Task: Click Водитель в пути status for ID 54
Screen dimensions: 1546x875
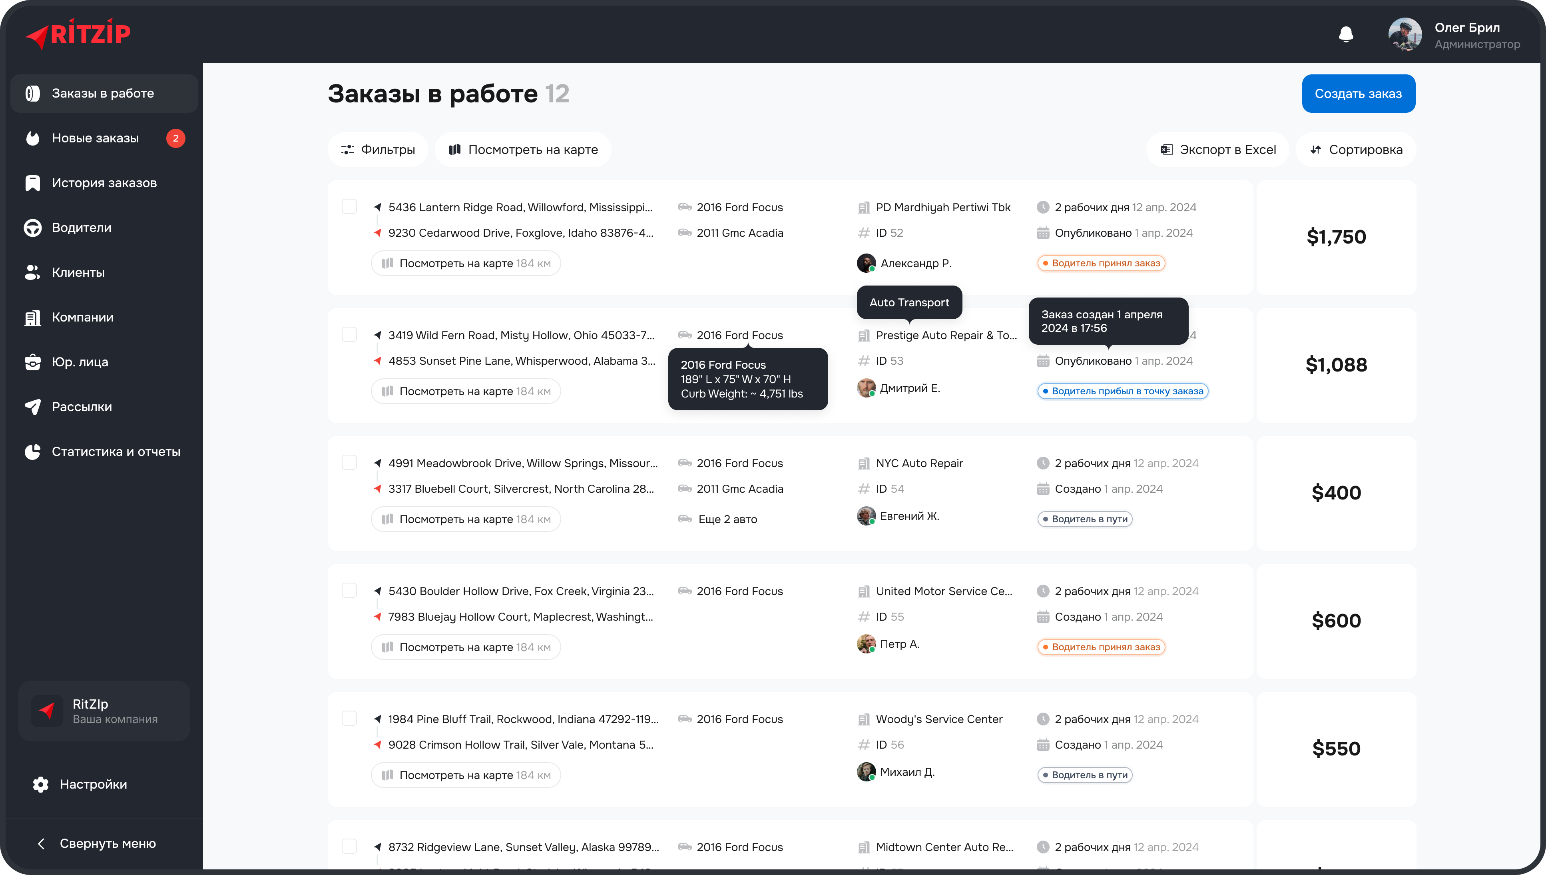Action: [x=1085, y=519]
